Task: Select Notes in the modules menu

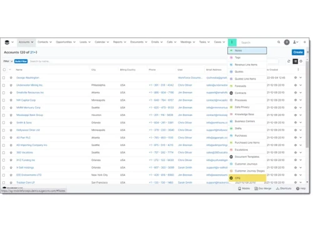Action: [247, 51]
